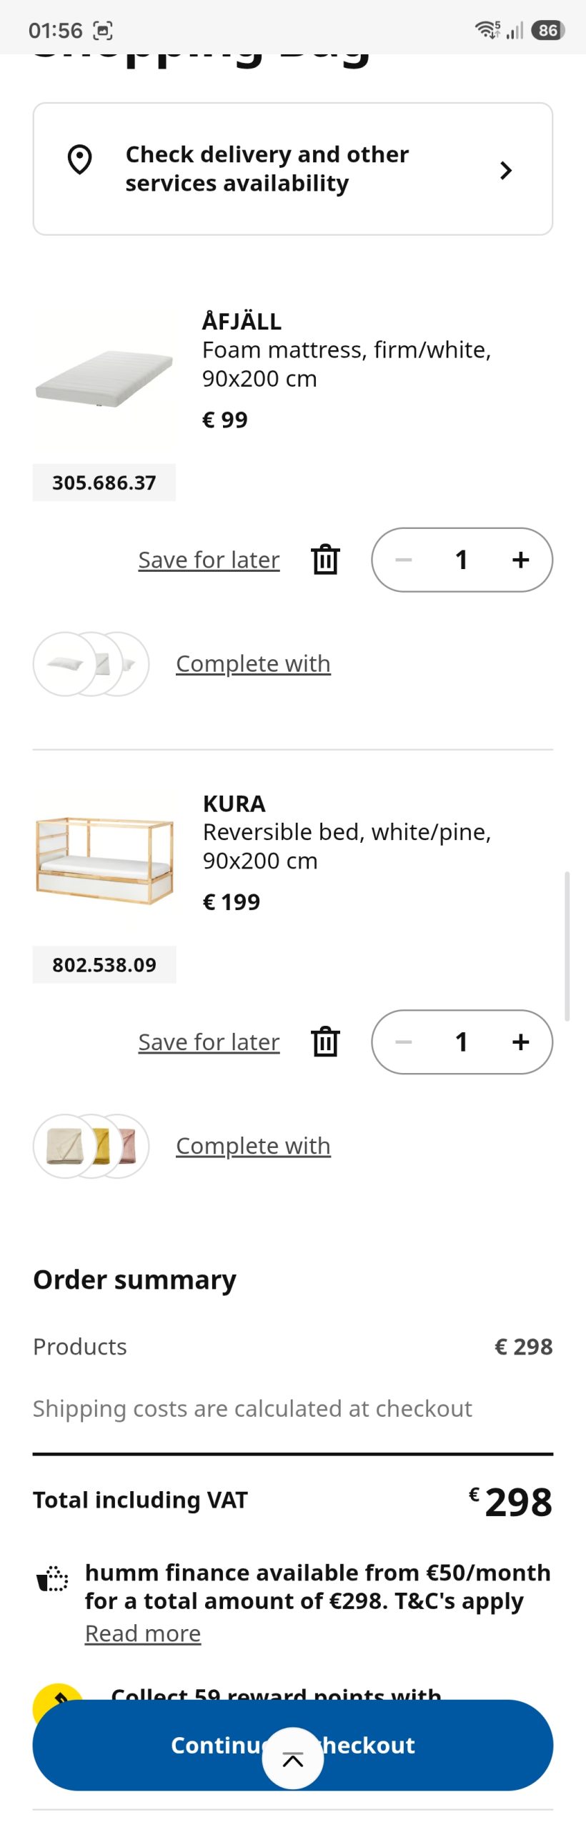This screenshot has width=586, height=1830.
Task: Tap the scroll-to-top arrow circle button
Action: pos(293,1759)
